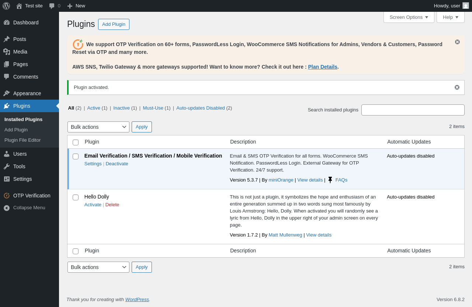Screen dimensions: 472x307
Task: Open Add Plugin submenu item
Action: [16, 130]
